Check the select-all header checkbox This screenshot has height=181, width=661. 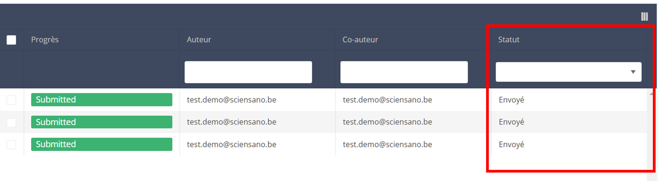[x=11, y=40]
